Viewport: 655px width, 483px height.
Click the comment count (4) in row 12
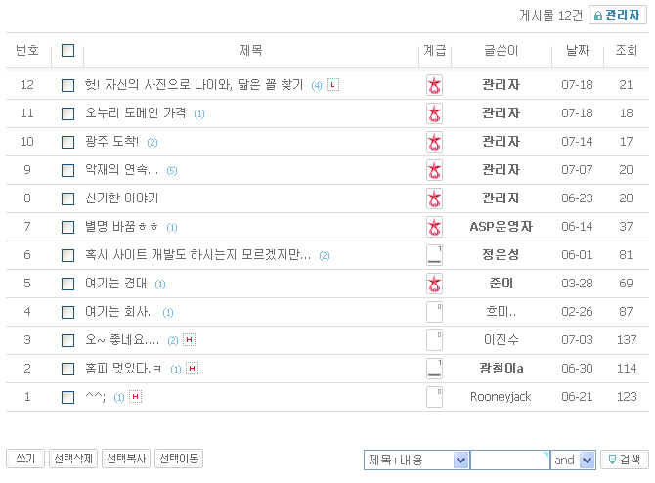317,86
